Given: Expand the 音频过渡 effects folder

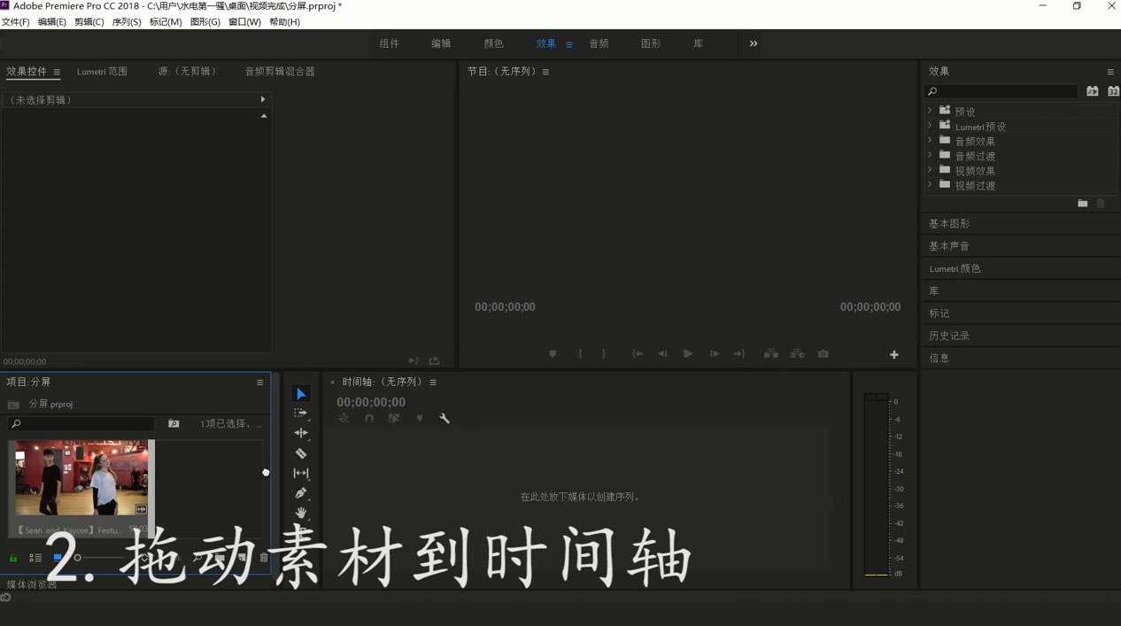Looking at the screenshot, I should 930,156.
